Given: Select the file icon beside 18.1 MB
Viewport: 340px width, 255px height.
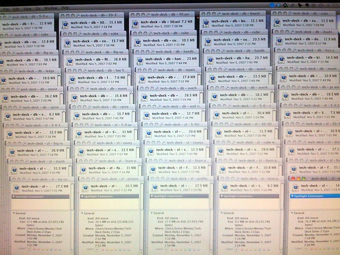Looking at the screenshot, I should [x=214, y=97].
